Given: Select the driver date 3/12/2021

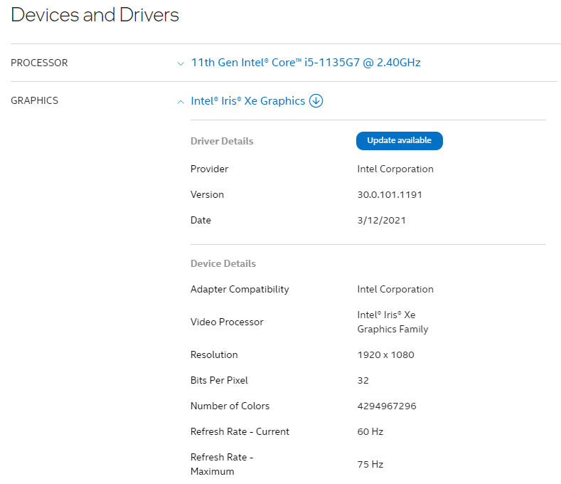Looking at the screenshot, I should click(x=381, y=221).
